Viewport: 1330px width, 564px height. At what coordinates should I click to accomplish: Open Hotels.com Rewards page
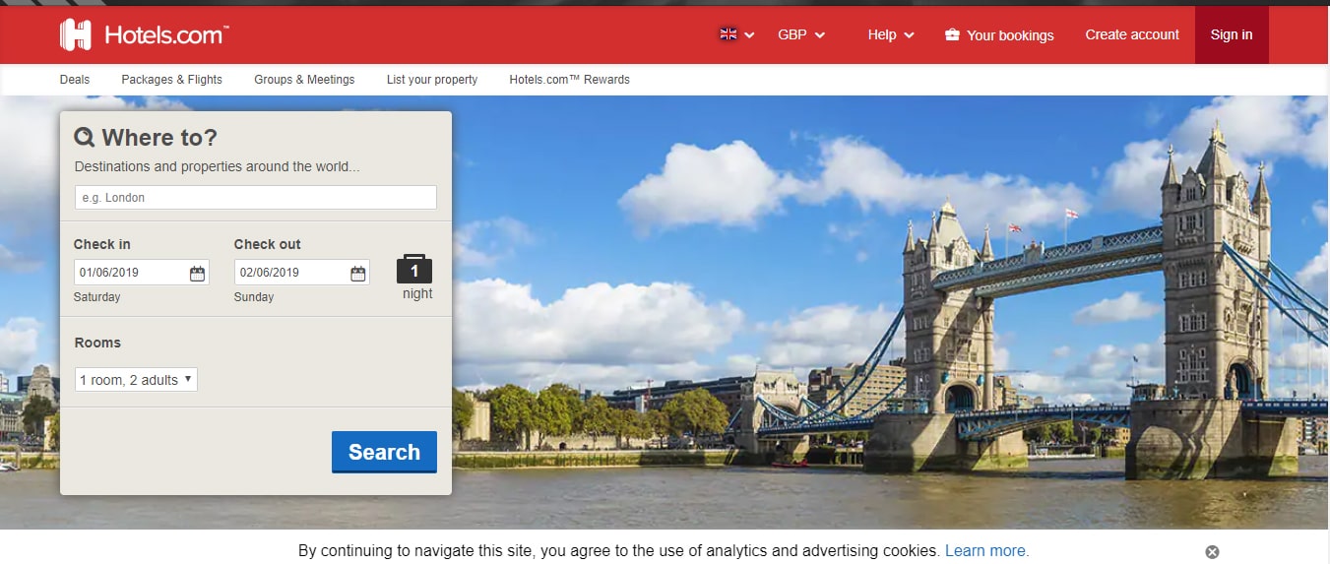569,80
